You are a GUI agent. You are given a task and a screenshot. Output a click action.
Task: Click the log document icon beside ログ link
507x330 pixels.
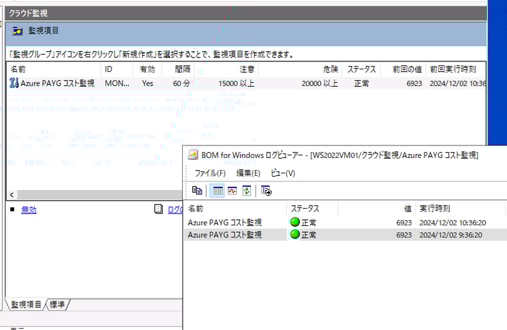[x=159, y=209]
